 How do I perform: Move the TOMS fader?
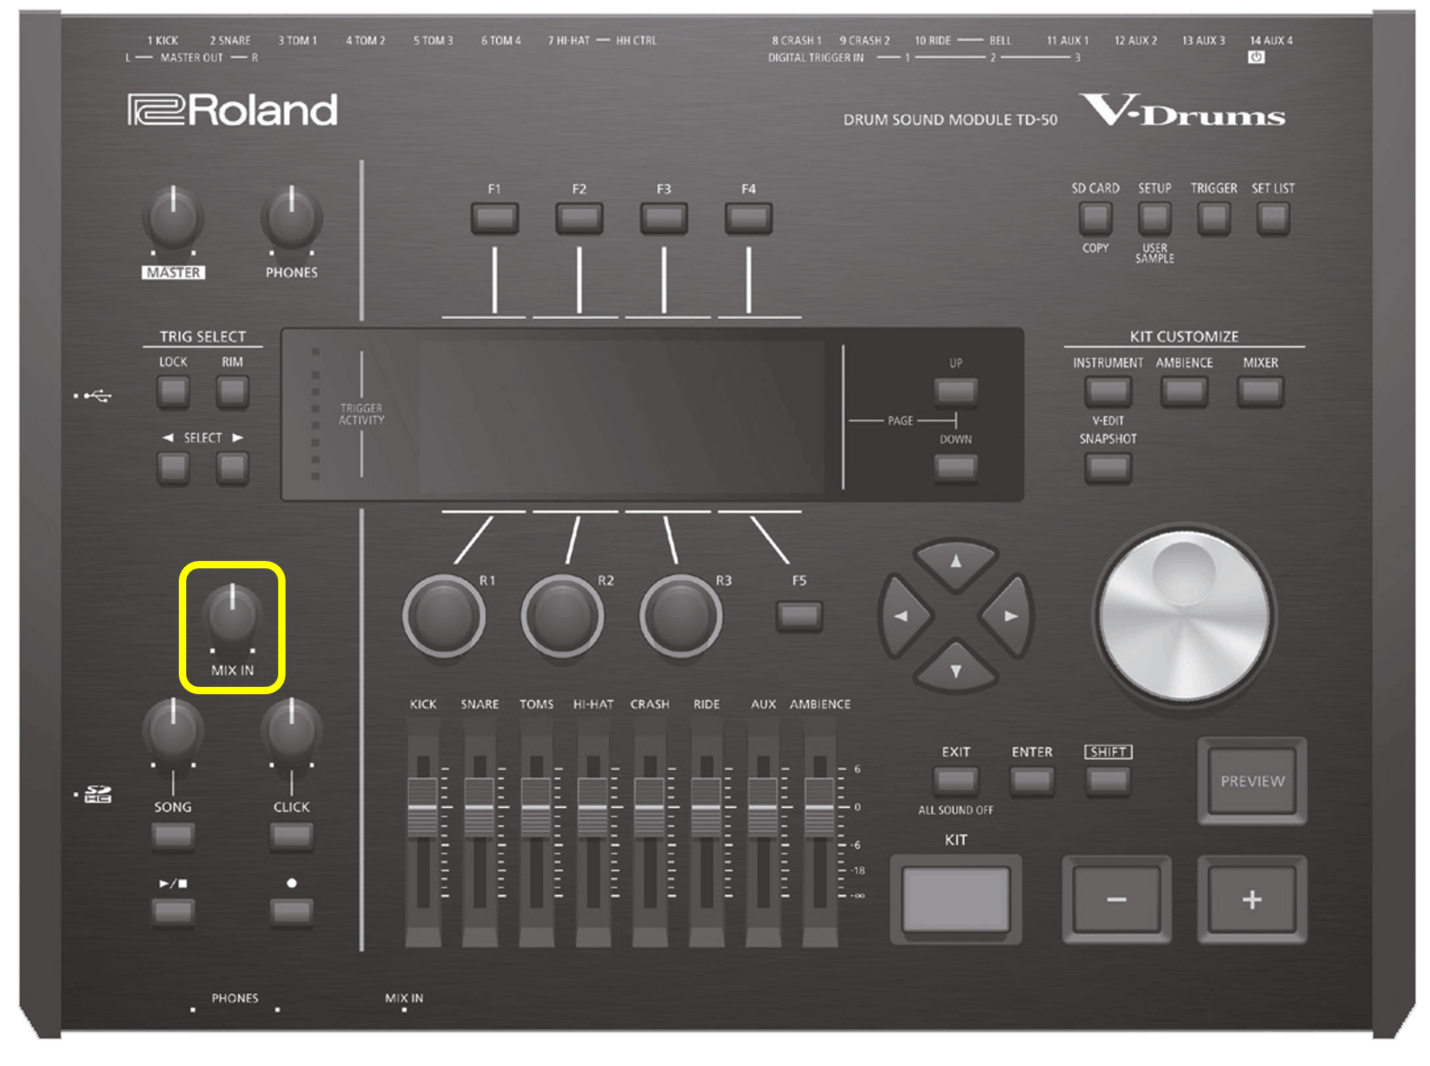[x=537, y=808]
